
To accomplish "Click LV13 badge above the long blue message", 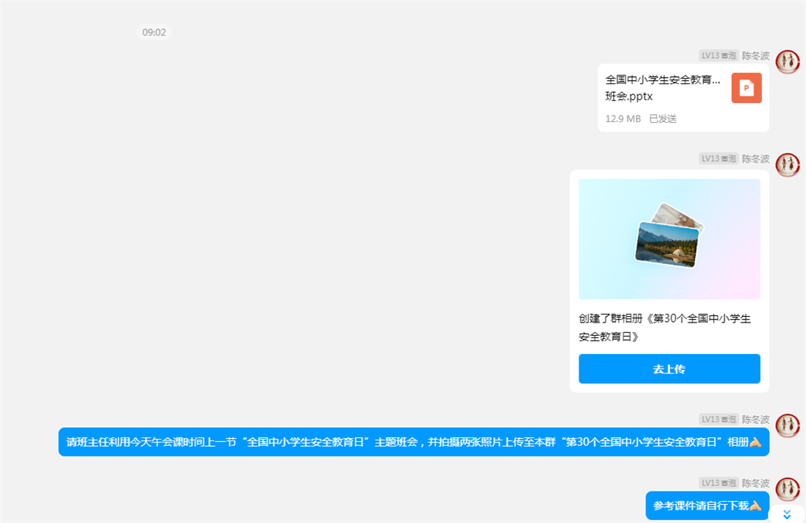I will coord(719,419).
